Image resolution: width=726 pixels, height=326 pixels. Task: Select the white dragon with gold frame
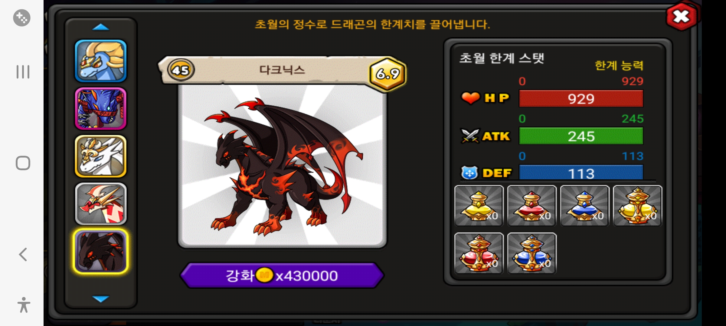(x=101, y=156)
